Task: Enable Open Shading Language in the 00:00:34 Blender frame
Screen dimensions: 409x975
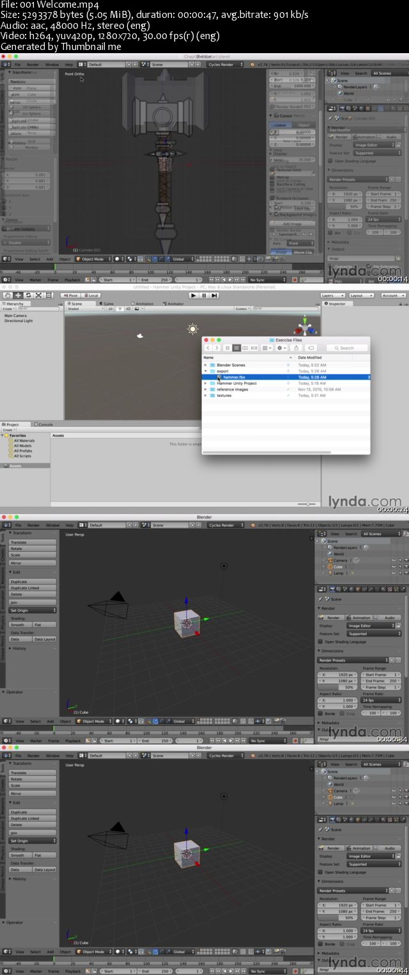Action: click(321, 641)
